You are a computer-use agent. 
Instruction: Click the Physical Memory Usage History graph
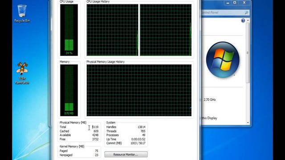click(139, 90)
